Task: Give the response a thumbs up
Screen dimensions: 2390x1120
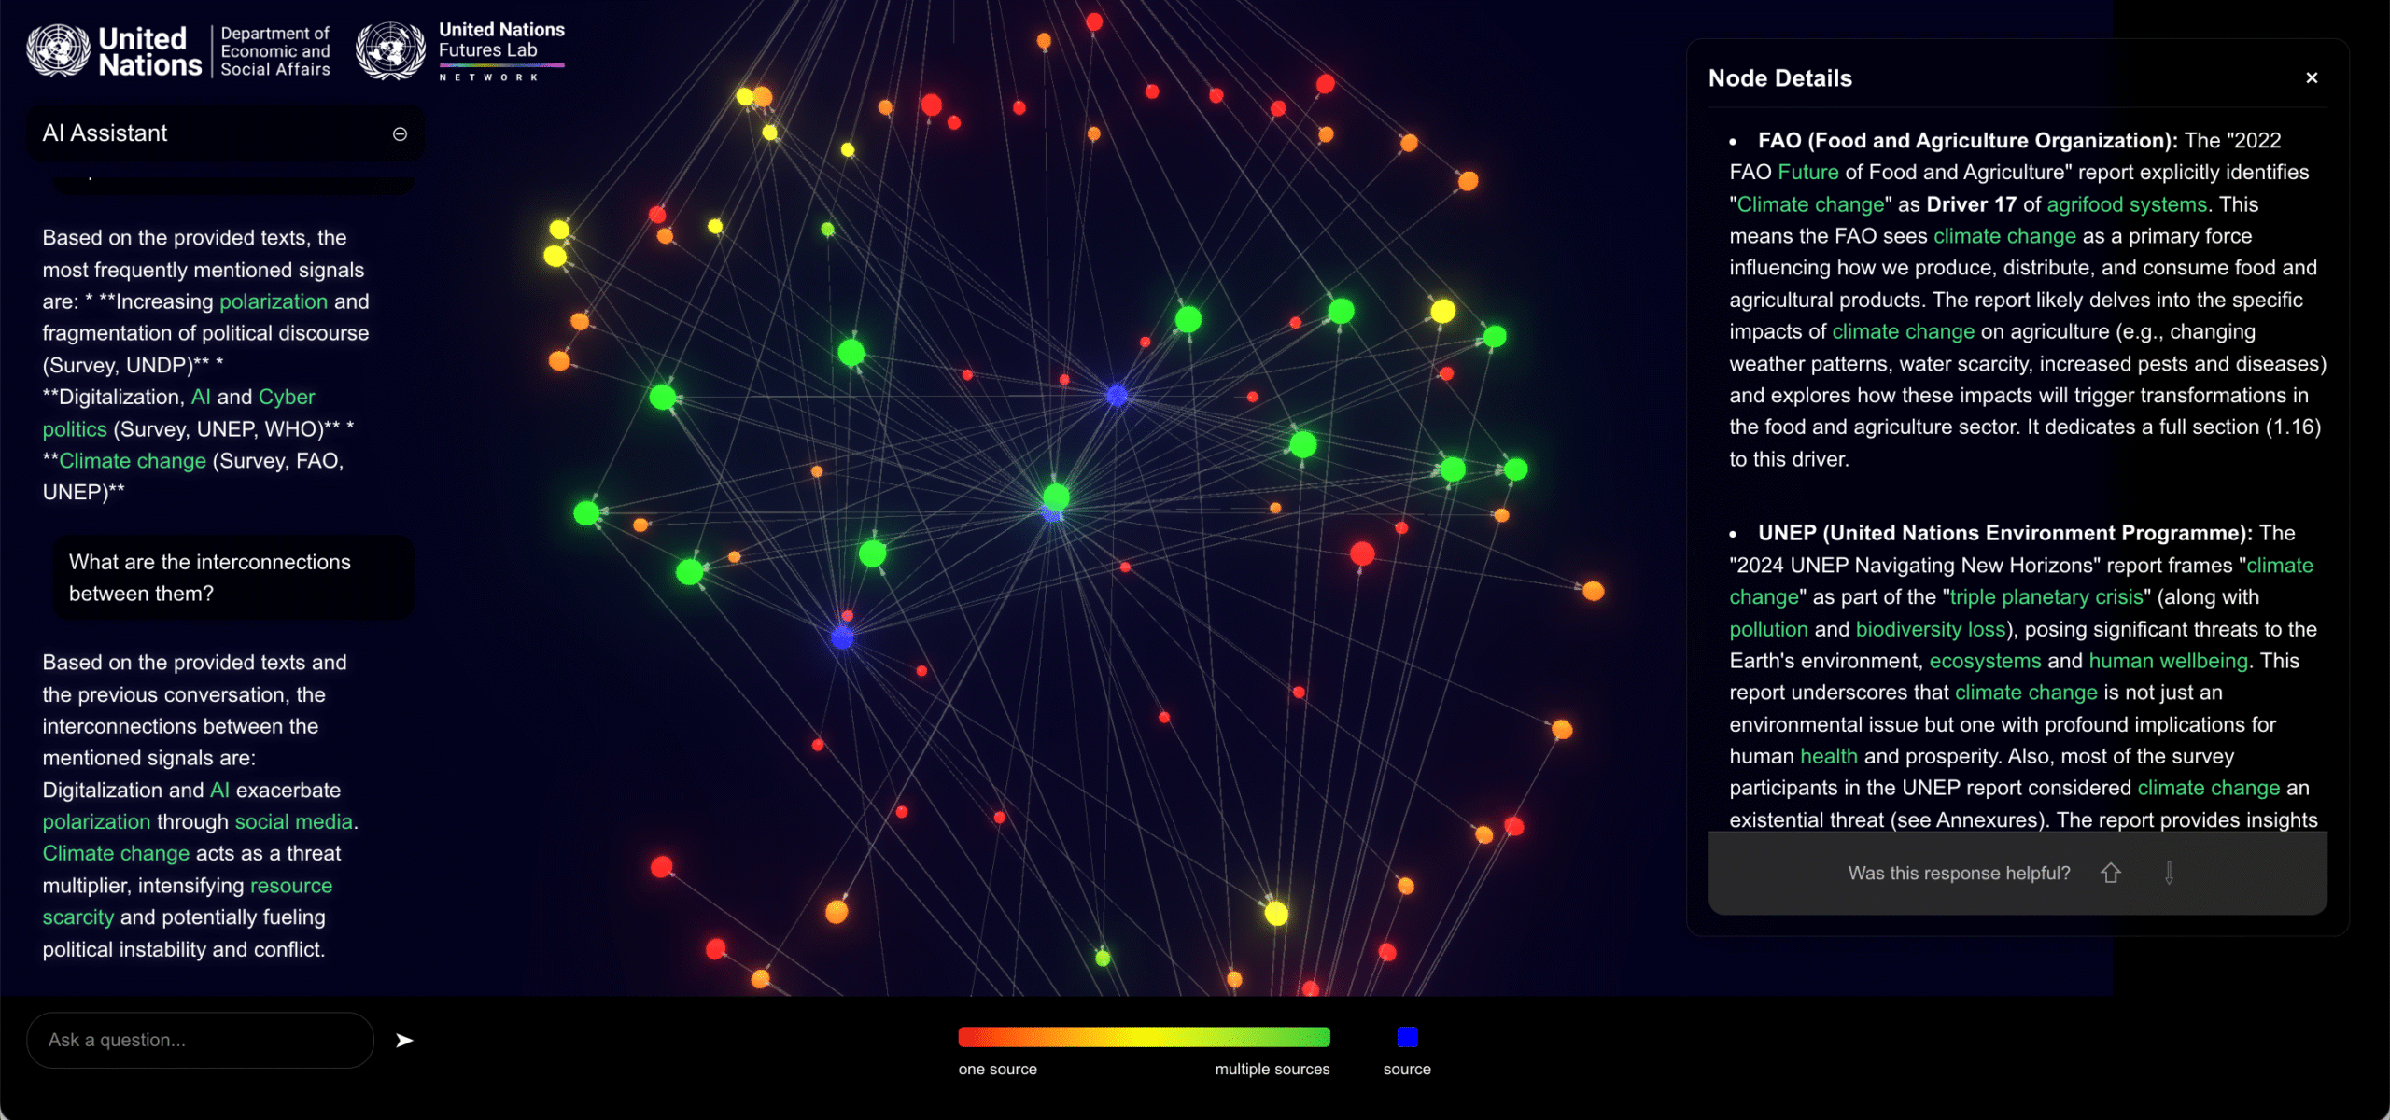Action: 2111,873
